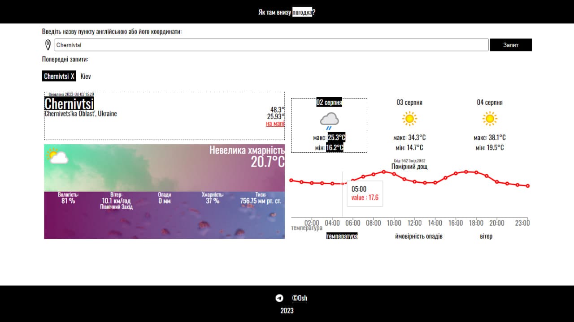
Task: Switch chart to температура tab
Action: point(342,236)
